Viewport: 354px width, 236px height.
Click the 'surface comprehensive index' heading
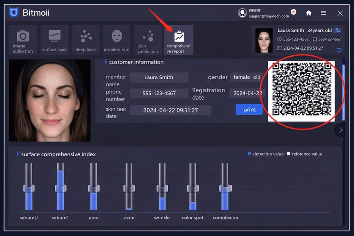pyautogui.click(x=59, y=154)
